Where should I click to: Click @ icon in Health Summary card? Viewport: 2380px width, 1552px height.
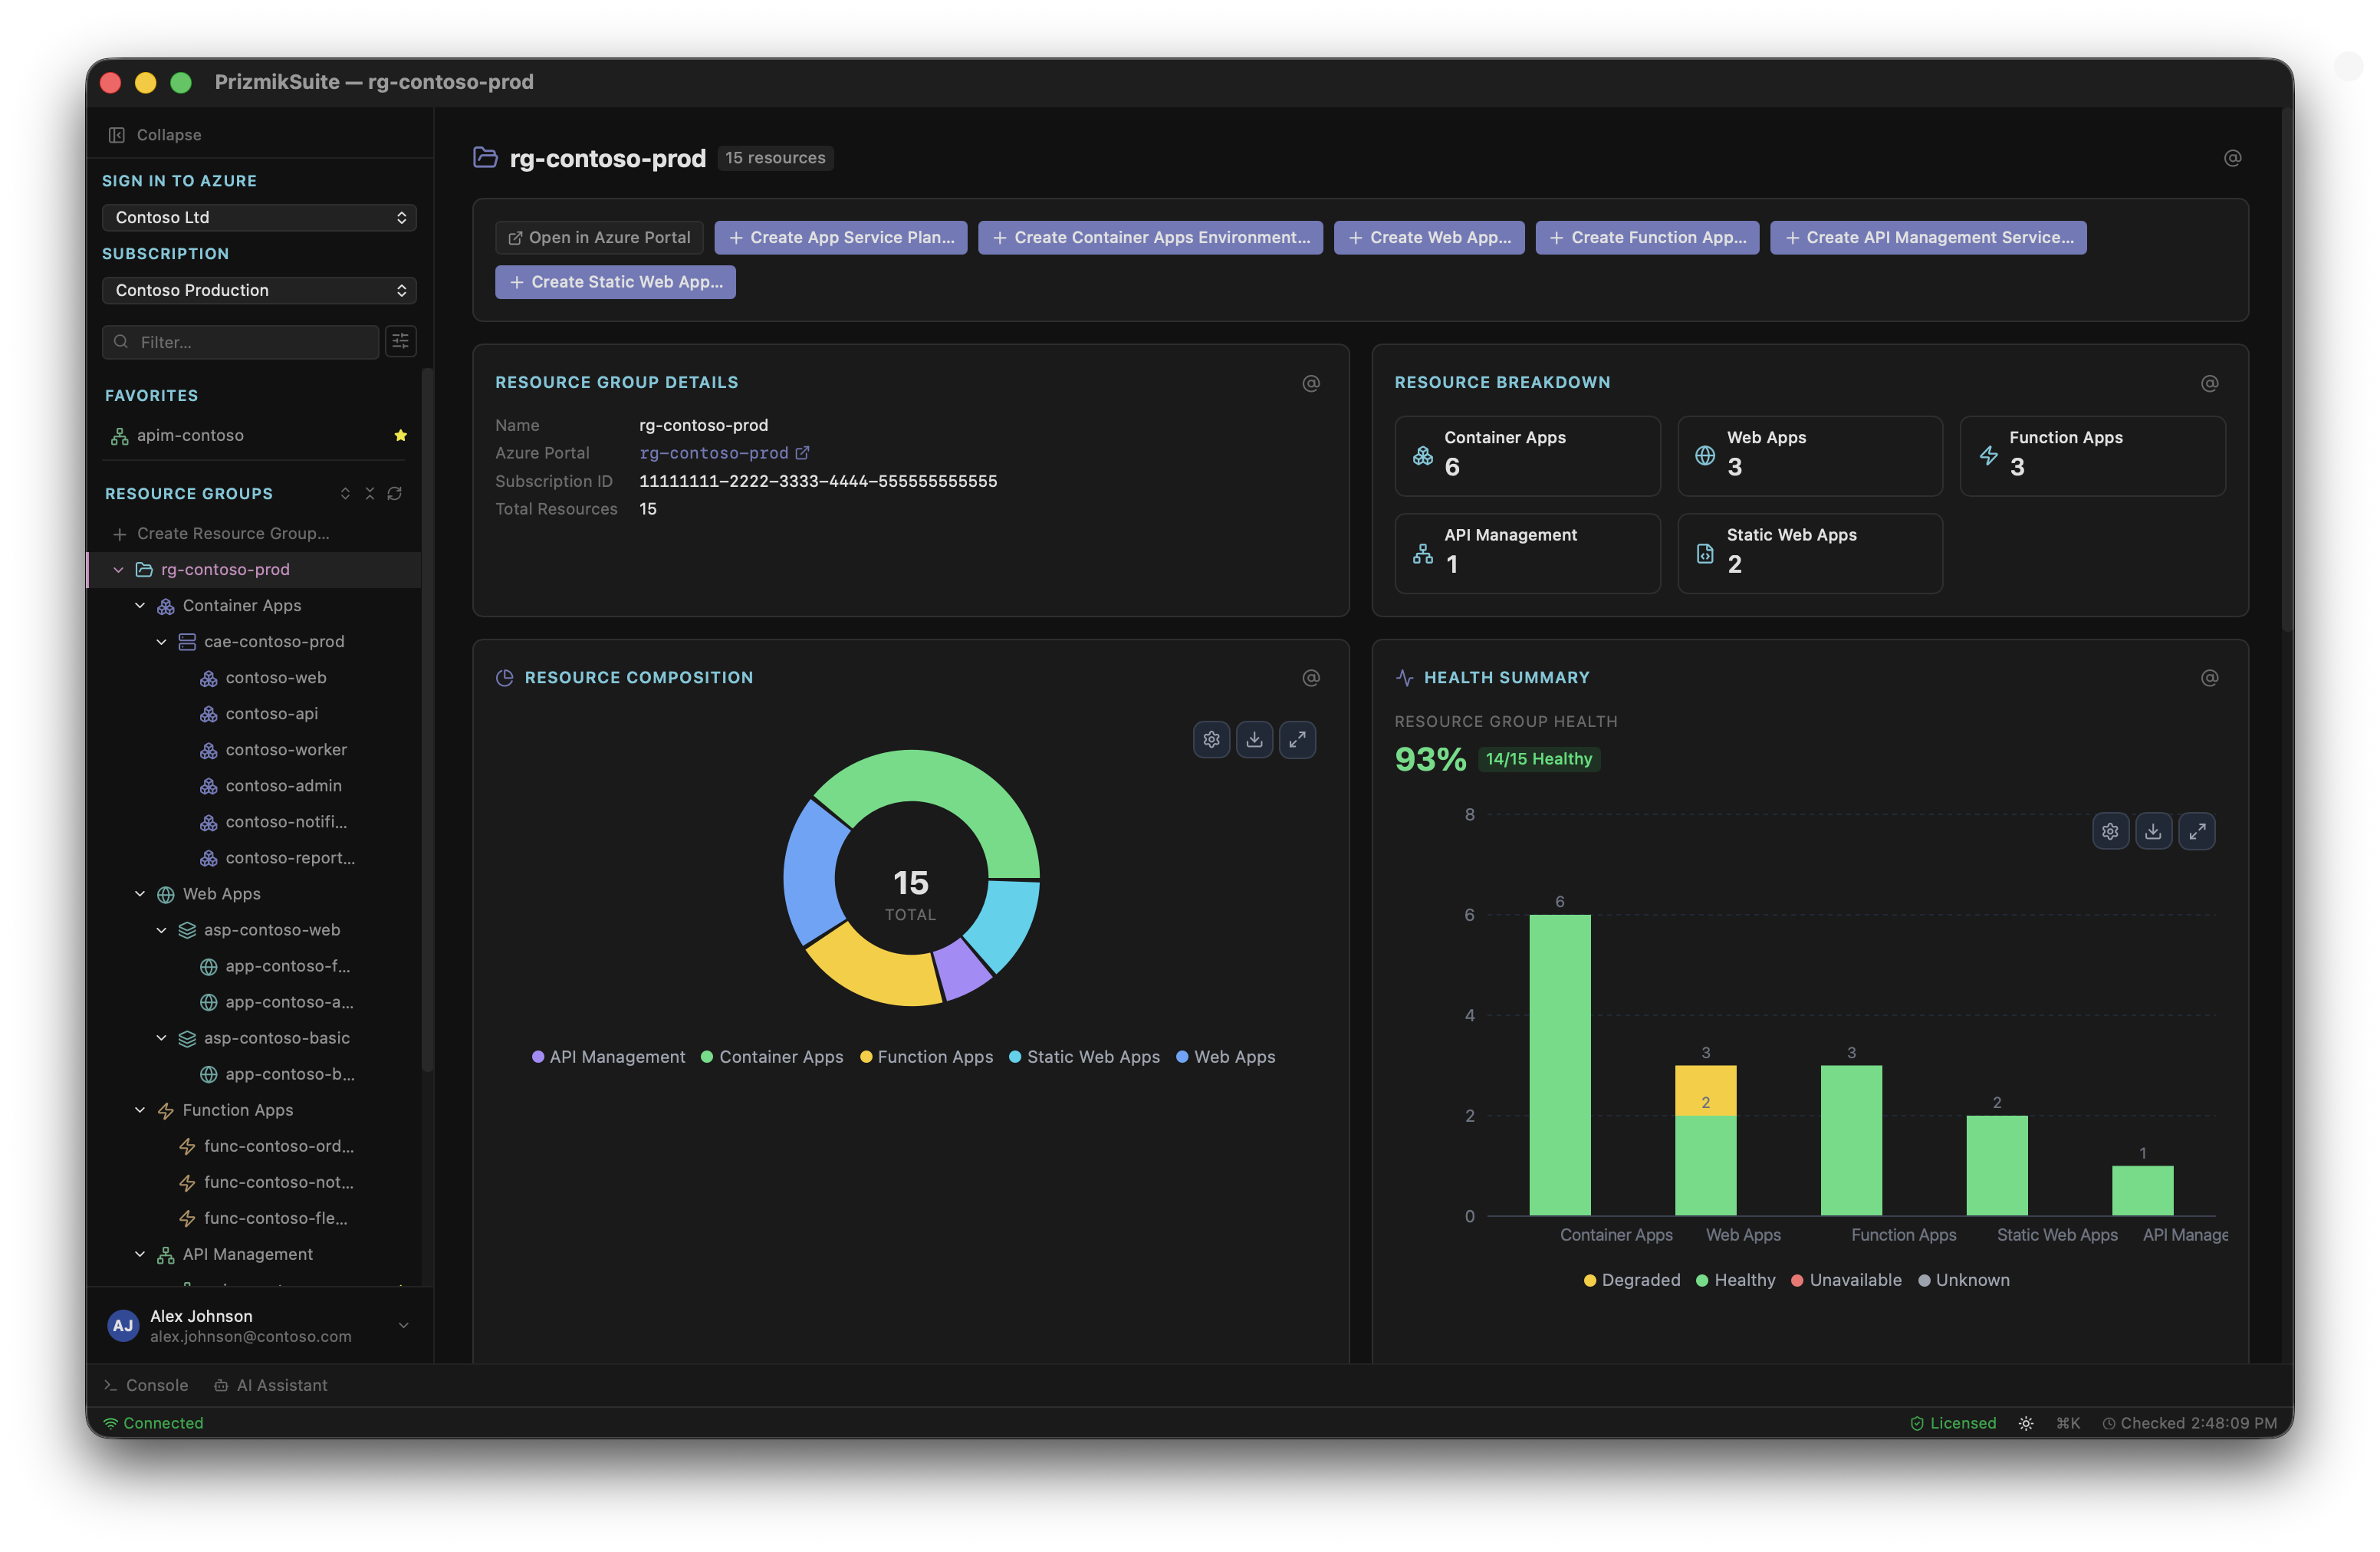coord(2210,678)
